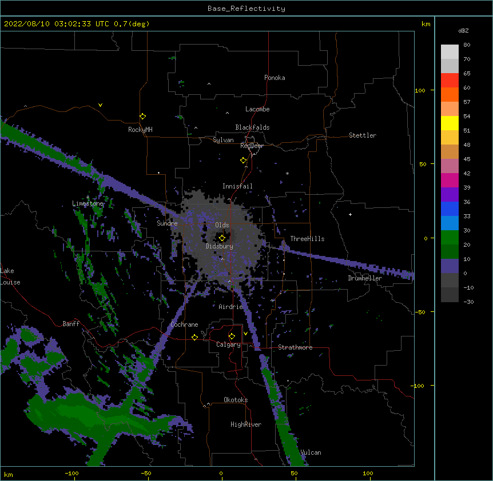This screenshot has height=481, width=493.
Task: Select the Lacombe town label
Action: [x=257, y=109]
